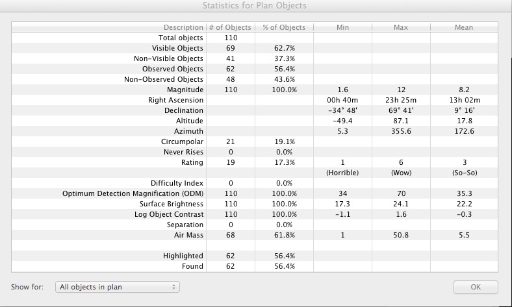Click the '% of Objects' column header
The height and width of the screenshot is (307, 512).
pos(284,27)
